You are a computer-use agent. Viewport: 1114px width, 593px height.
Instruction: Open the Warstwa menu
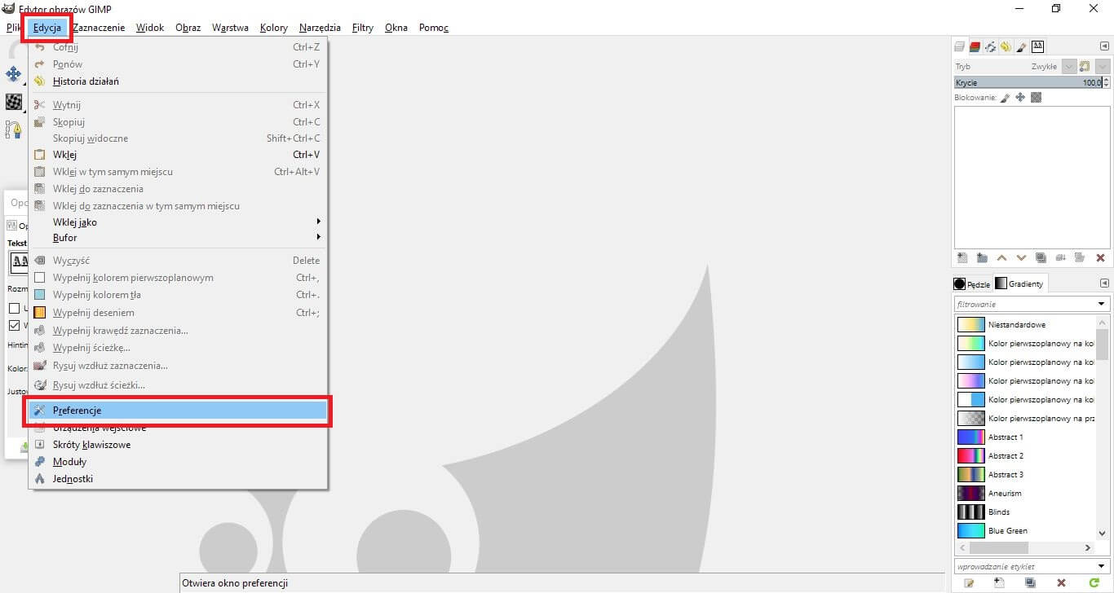coord(230,28)
